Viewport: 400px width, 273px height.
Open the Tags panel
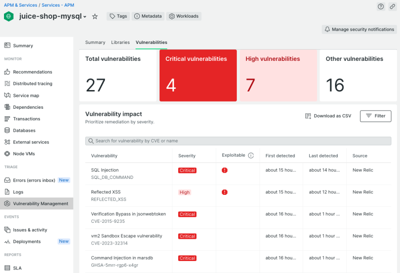[118, 16]
